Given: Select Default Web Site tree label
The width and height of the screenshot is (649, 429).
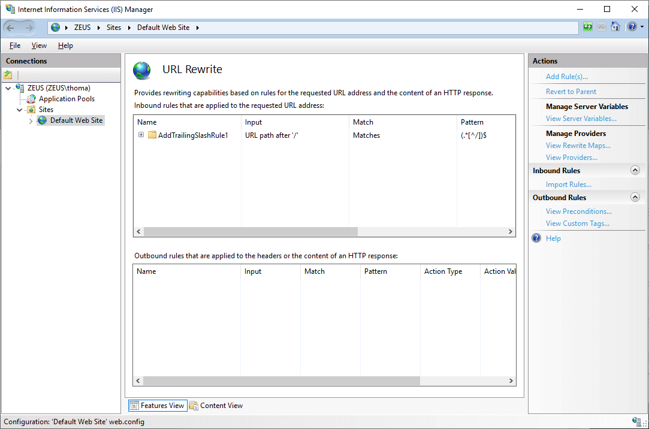Looking at the screenshot, I should click(x=76, y=120).
